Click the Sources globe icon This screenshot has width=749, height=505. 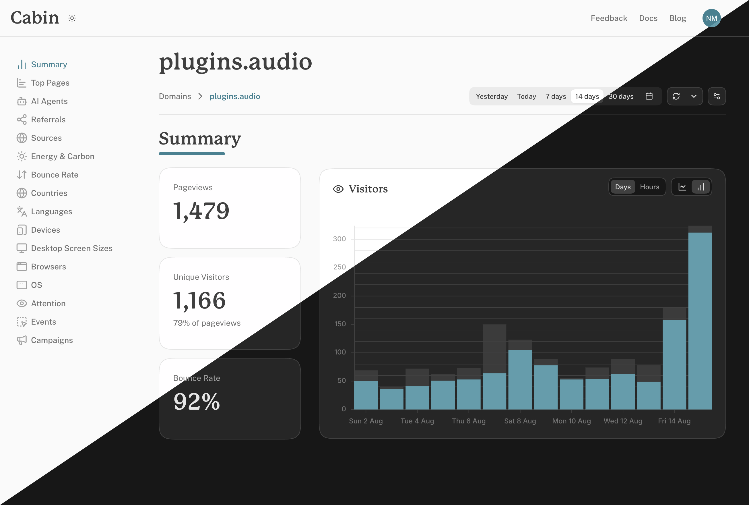click(x=22, y=138)
